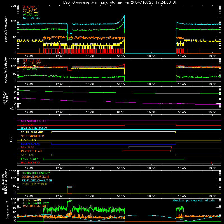Click 18:30 tick under the GOES panel
This screenshot has height=224, width=224.
pyautogui.click(x=151, y=112)
